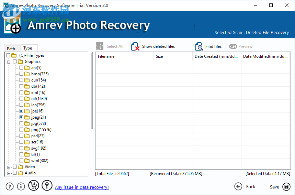295x195 pixels.
Task: Click the shopping cart buy icon
Action: pyautogui.click(x=34, y=185)
